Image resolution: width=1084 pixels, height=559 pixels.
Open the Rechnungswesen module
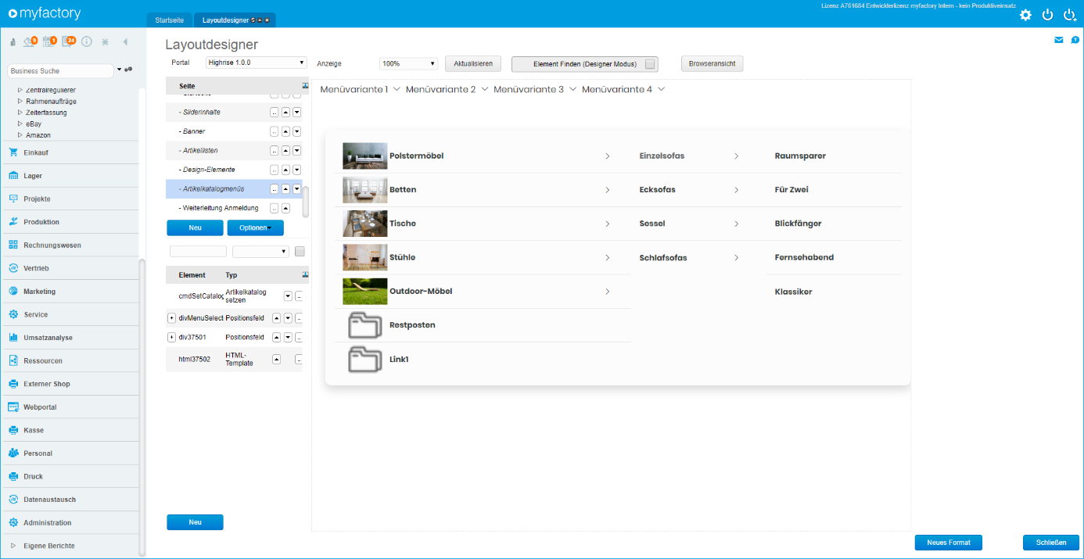(x=70, y=245)
